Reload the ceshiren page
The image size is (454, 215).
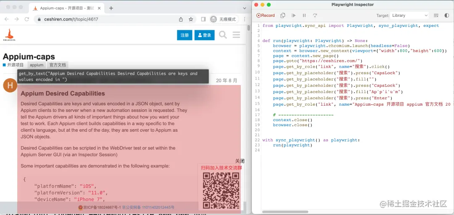click(26, 19)
